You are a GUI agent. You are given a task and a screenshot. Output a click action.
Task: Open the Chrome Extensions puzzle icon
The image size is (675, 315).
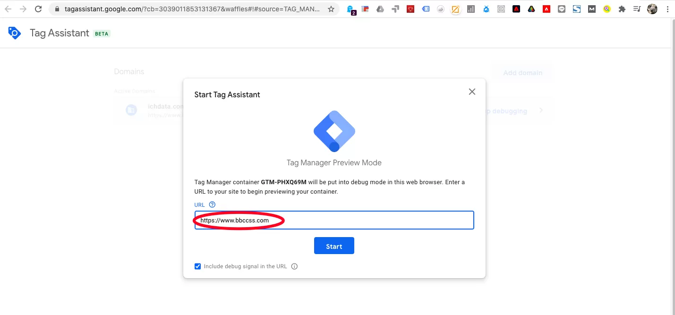[622, 9]
